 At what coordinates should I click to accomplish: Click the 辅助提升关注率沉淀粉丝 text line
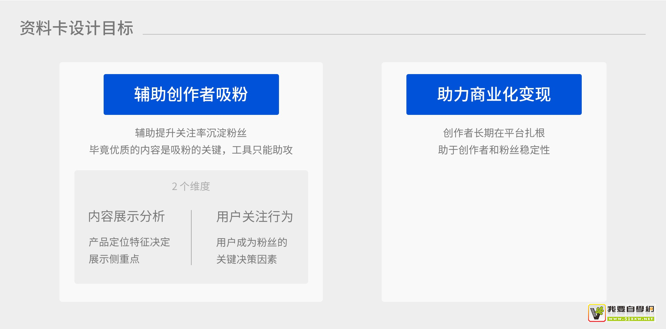click(191, 133)
